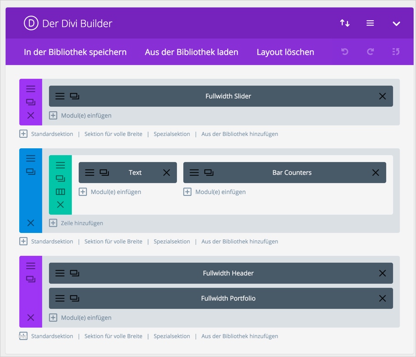The image size is (416, 357).
Task: Add from library below blue section
Action: 240,242
